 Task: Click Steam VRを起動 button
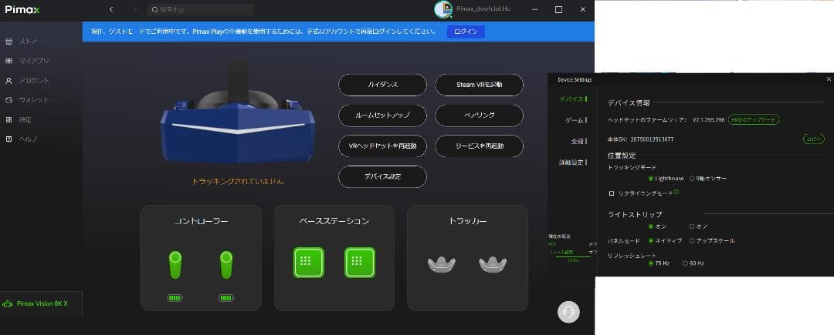tap(480, 85)
